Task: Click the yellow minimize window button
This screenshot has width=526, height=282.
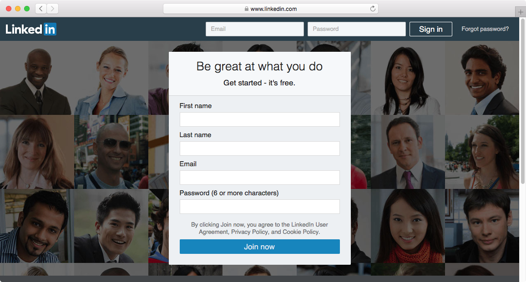Action: click(x=18, y=9)
